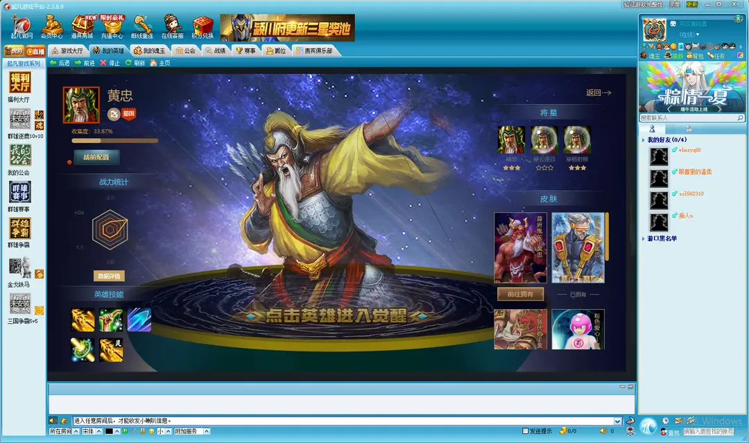The width and height of the screenshot is (749, 443).
Task: Open the 贵宾俱乐部 VIP club tab
Action: [314, 51]
